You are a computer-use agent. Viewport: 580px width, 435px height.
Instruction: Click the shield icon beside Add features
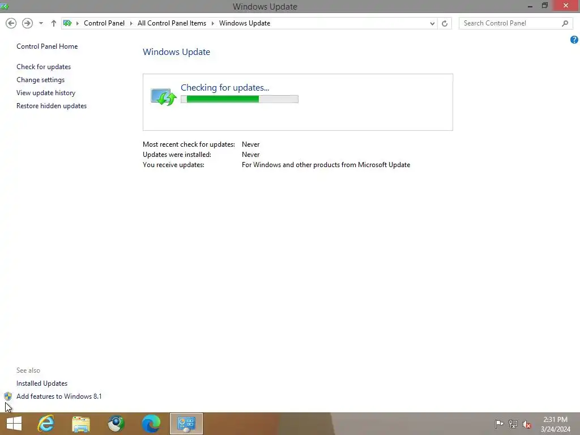8,396
